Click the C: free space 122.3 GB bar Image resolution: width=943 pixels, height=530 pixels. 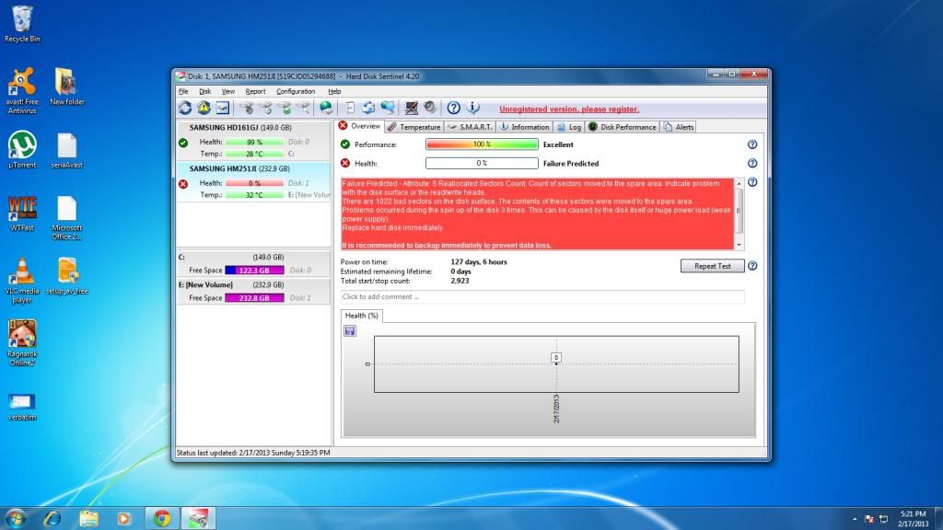254,271
